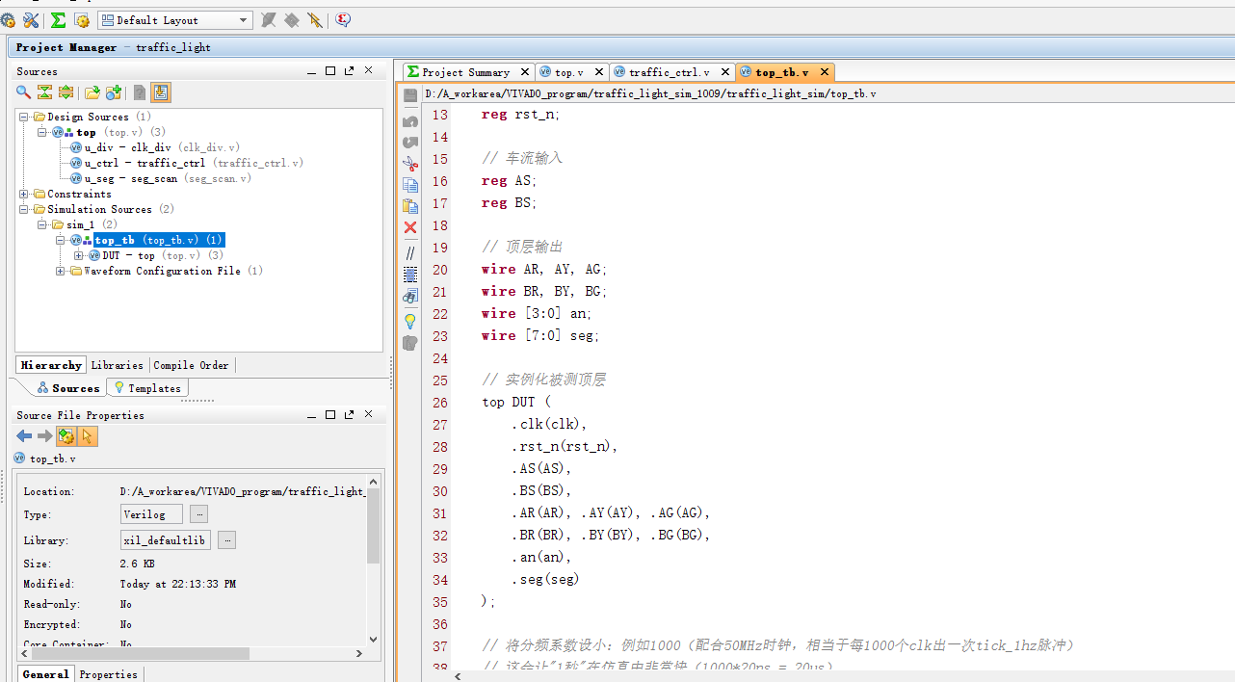Click the Paste icon in the editor toolbar
Image resolution: width=1235 pixels, height=682 pixels.
pyautogui.click(x=410, y=206)
